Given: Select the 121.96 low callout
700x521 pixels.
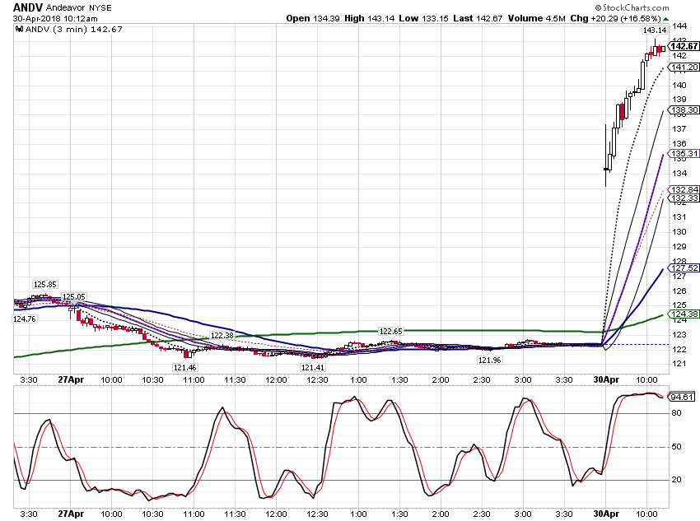Looking at the screenshot, I should 490,360.
